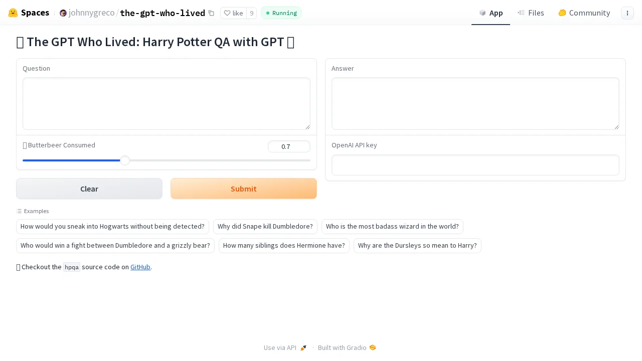Click the Gradio logo in footer
642x361 pixels.
(373, 347)
